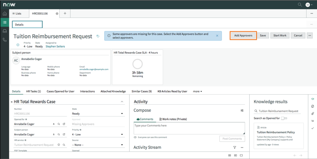Add a new tab with plus button
This screenshot has height=159, width=317.
pyautogui.click(x=65, y=13)
